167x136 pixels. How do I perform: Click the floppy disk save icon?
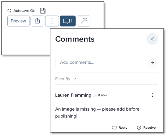43,11
